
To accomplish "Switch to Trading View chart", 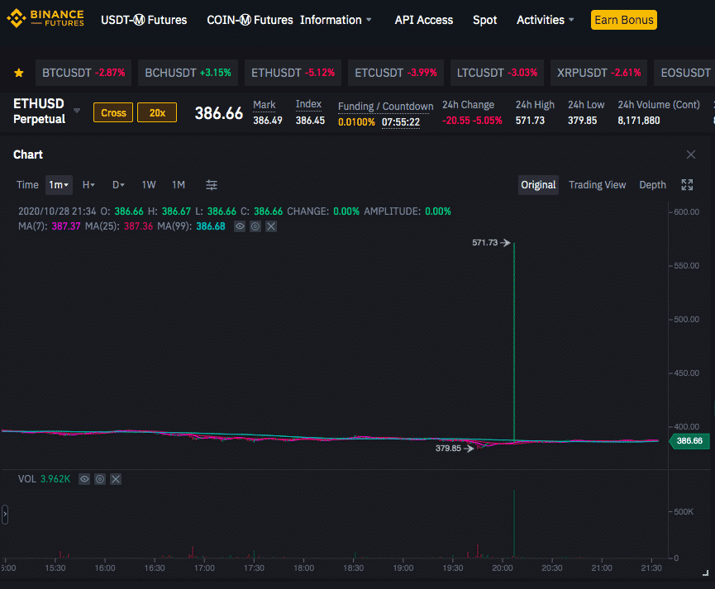I will (x=597, y=185).
